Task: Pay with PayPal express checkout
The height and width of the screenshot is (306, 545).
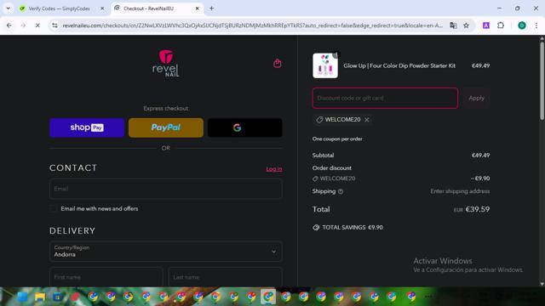Action: [x=166, y=127]
